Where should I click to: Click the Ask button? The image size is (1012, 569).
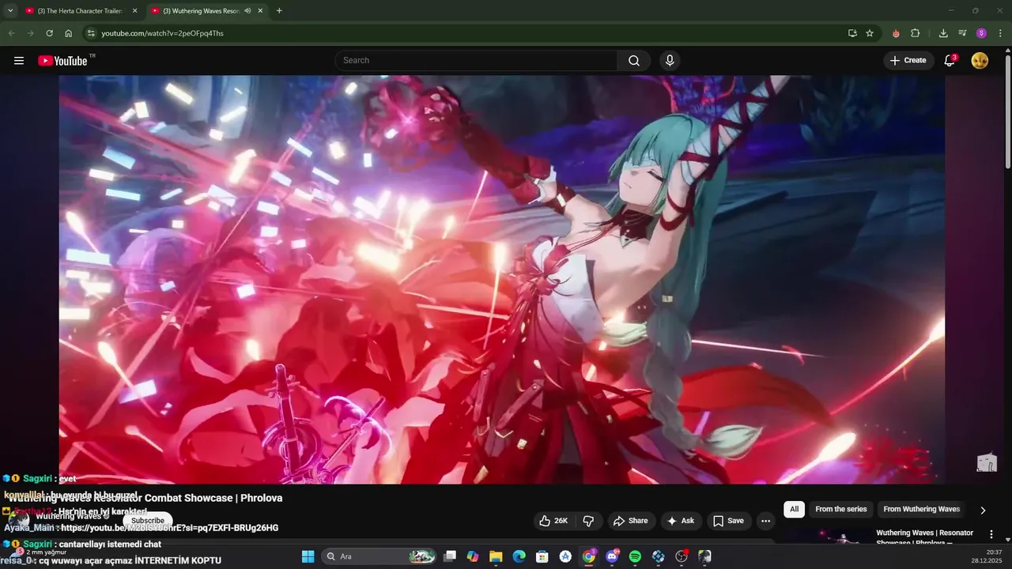[682, 521]
